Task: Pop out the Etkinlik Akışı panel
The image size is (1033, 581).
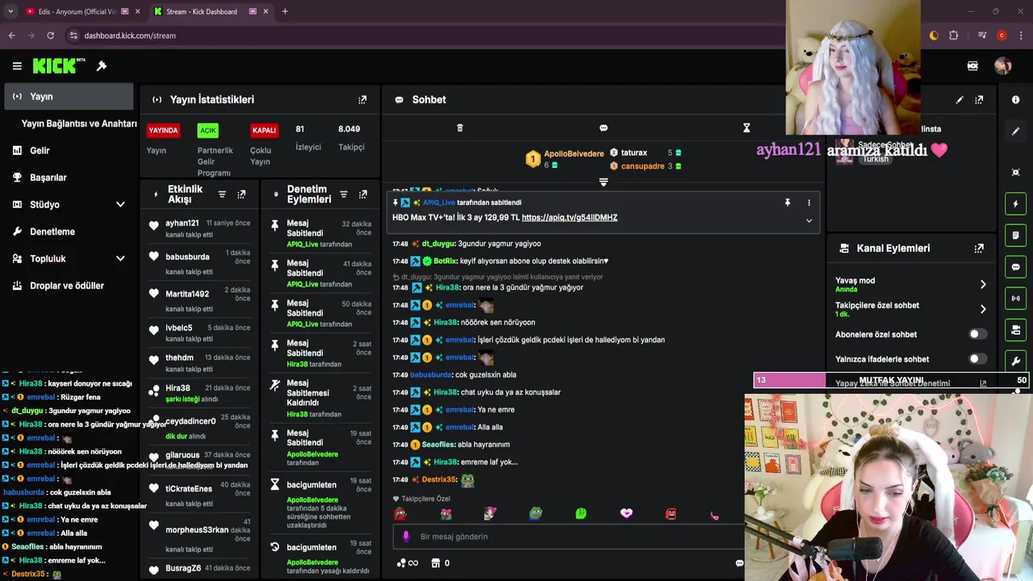Action: click(241, 194)
